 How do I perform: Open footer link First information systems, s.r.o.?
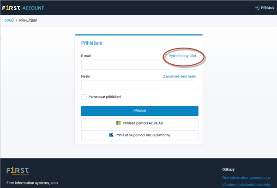click(x=245, y=177)
